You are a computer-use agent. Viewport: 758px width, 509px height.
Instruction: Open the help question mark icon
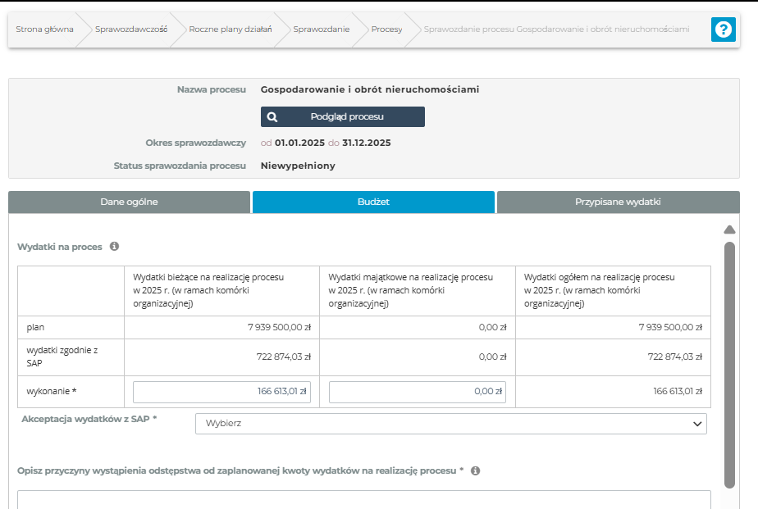[x=723, y=30]
